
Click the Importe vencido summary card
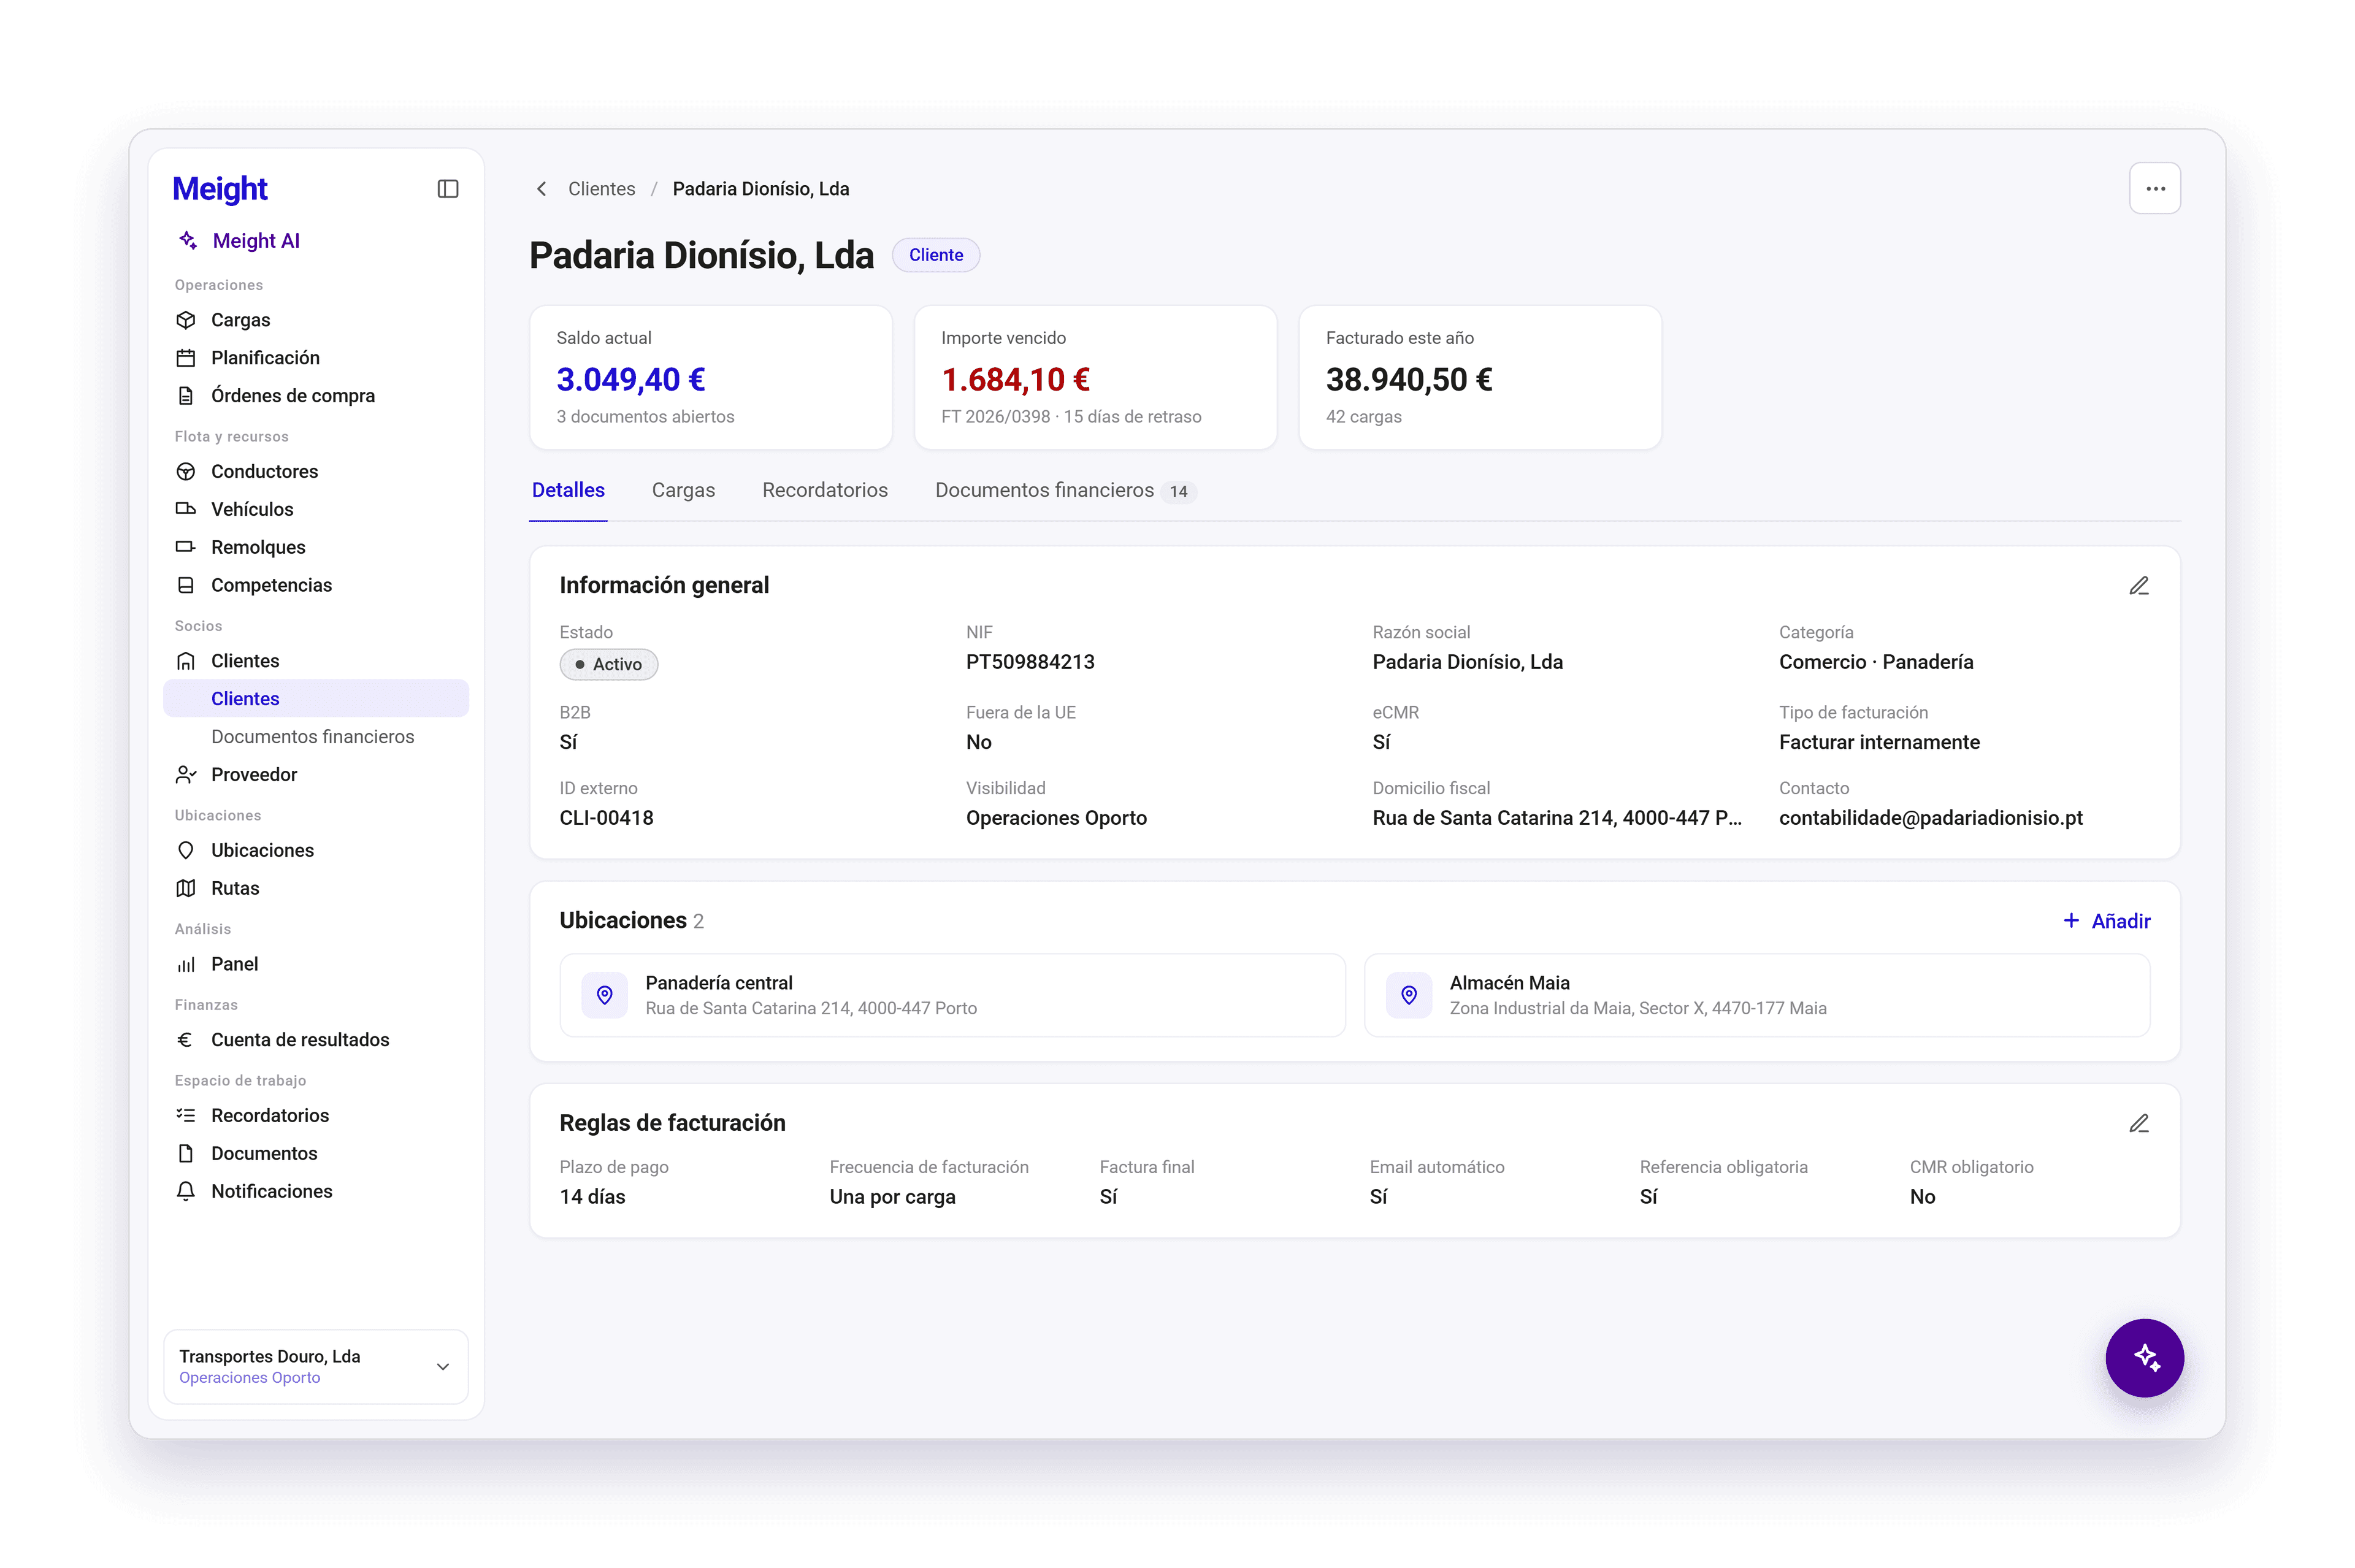[x=1095, y=378]
